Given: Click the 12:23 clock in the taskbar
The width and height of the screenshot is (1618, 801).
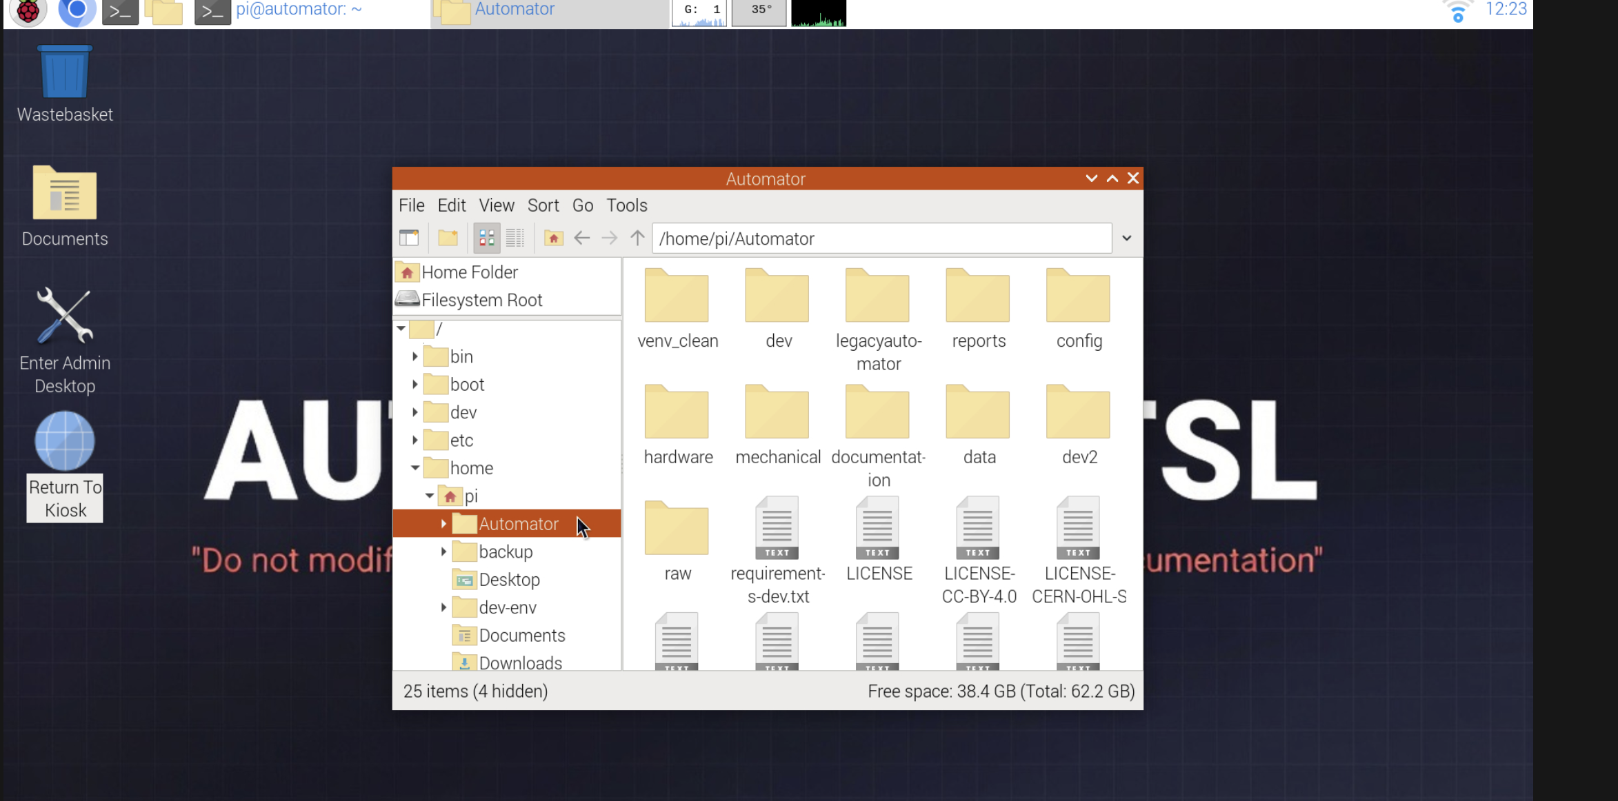Looking at the screenshot, I should [1506, 10].
